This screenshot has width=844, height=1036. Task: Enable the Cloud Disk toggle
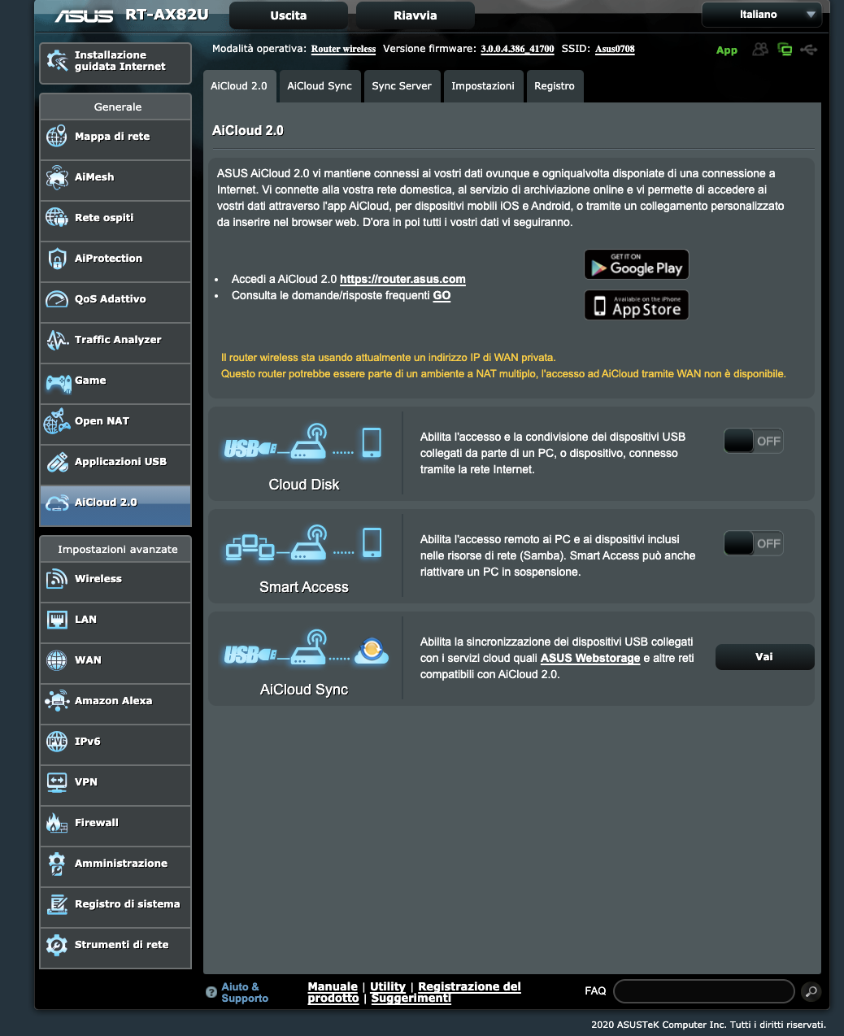(754, 441)
